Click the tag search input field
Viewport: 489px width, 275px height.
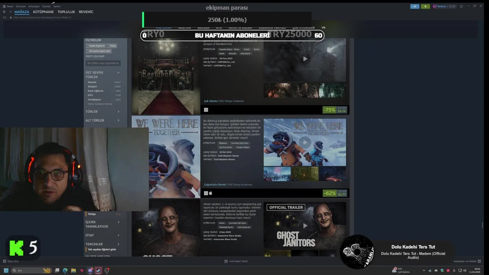(103, 63)
